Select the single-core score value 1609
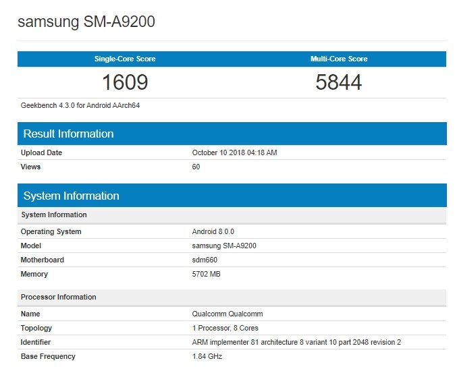Viewport: 455px width, 369px height. click(125, 82)
